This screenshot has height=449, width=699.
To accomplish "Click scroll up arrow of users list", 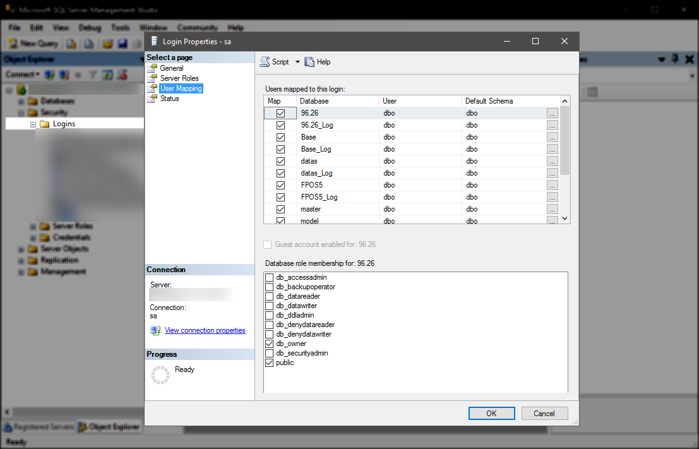I will click(x=565, y=101).
